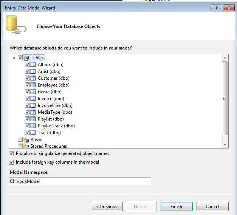Select the MediaType (dbo) row

point(55,112)
